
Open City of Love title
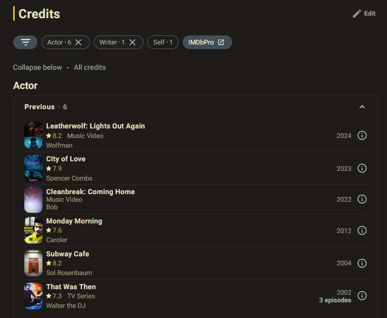coord(66,159)
